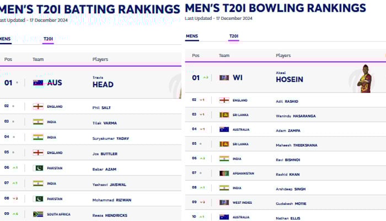Click the England flag in Phil Salt's row
The height and width of the screenshot is (221, 386).
[x=38, y=107]
